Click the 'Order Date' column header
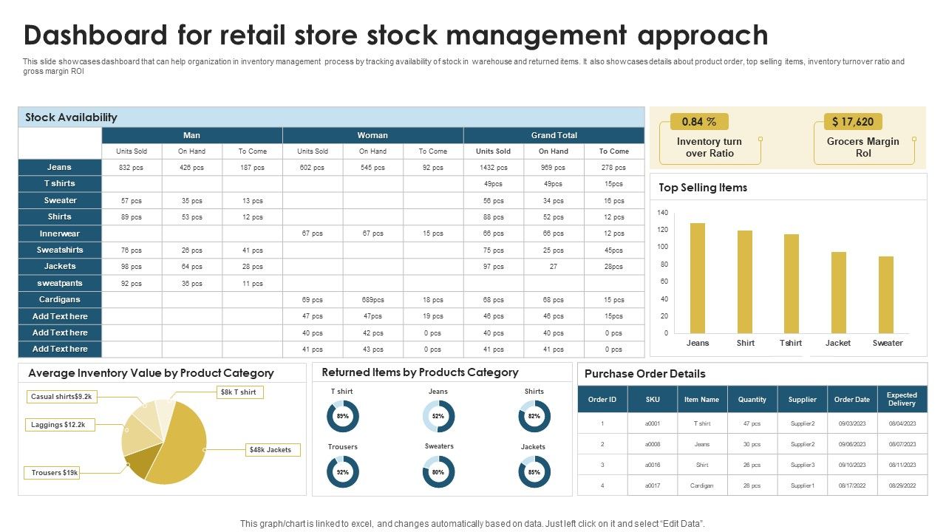The height and width of the screenshot is (532, 946). pyautogui.click(x=852, y=399)
